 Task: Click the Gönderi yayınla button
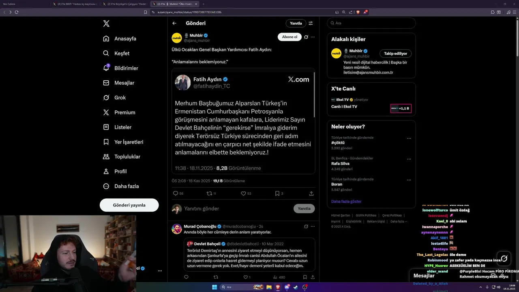tap(129, 205)
